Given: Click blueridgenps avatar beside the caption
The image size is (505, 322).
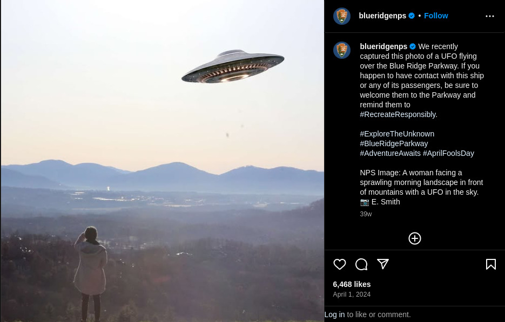Looking at the screenshot, I should tap(342, 50).
